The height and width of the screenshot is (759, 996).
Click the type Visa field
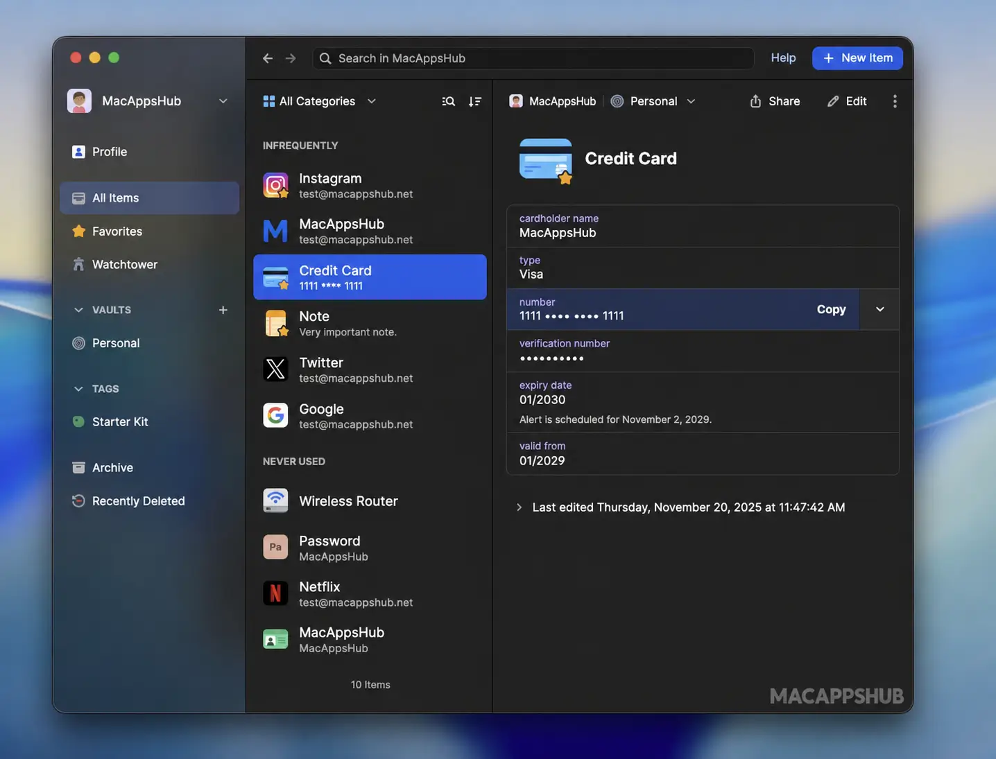703,268
